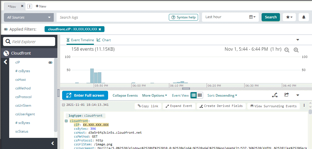Close the Nov tab
This screenshot has height=149, width=312.
tap(22, 6)
